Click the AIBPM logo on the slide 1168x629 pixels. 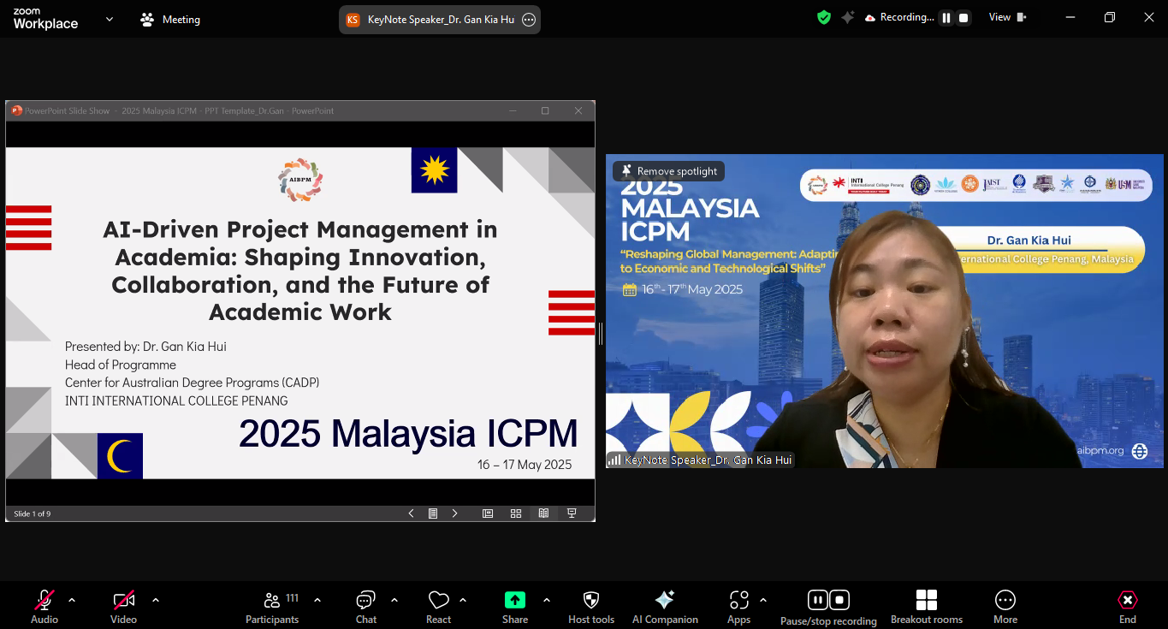pyautogui.click(x=300, y=180)
